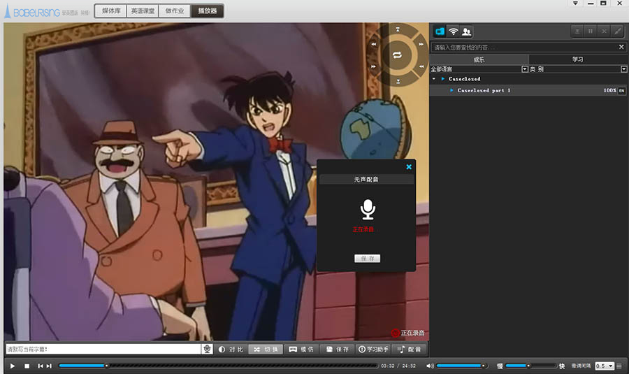Stop playback with the stop button
This screenshot has width=629, height=374.
(x=27, y=366)
